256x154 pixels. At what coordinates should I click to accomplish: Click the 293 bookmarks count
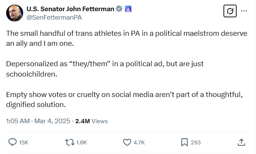(196, 142)
